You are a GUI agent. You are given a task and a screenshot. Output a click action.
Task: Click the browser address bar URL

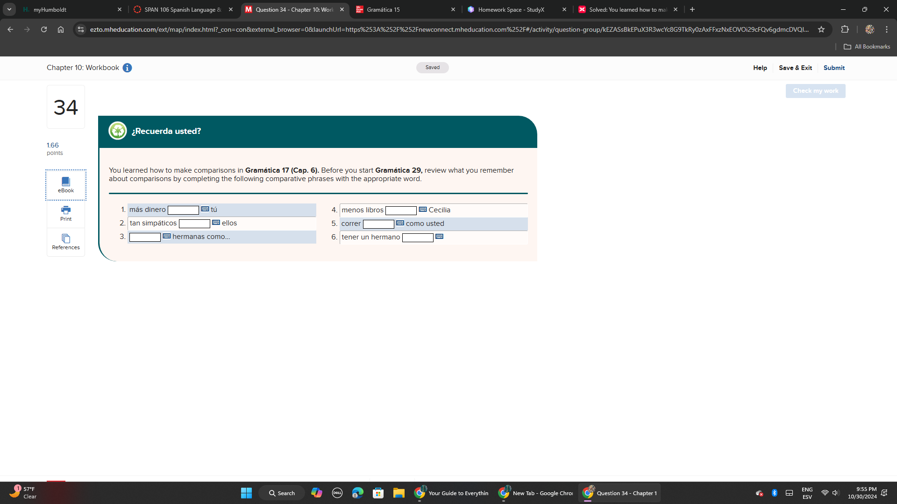[449, 29]
